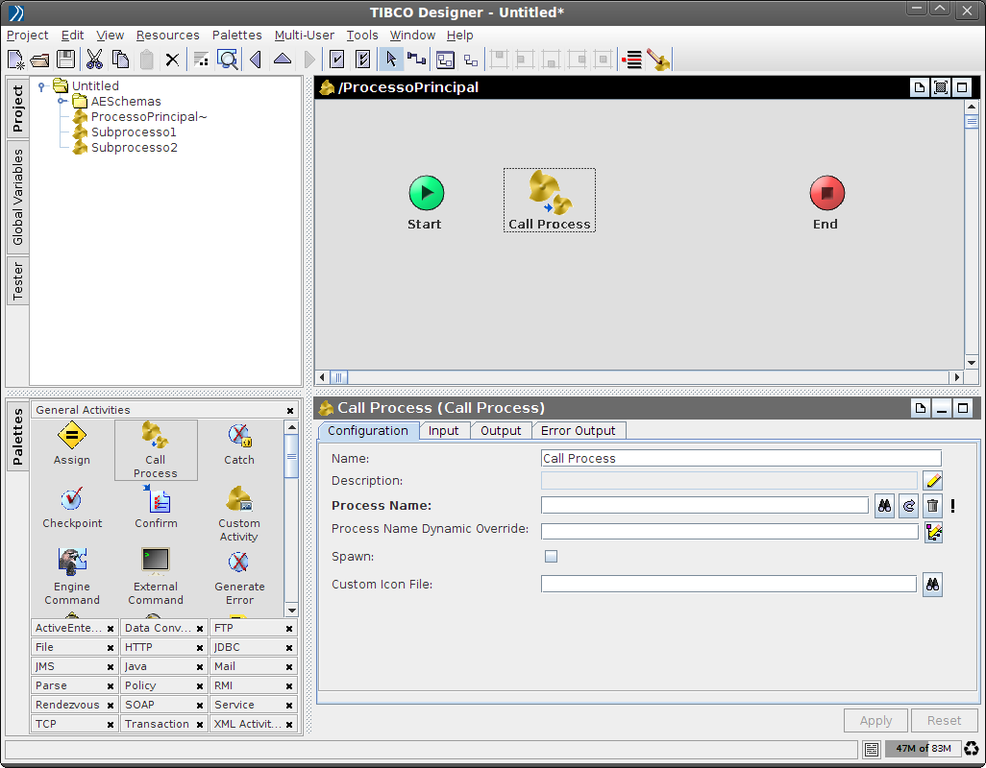The height and width of the screenshot is (768, 986).
Task: Click the Cut scissors icon
Action: 94,60
